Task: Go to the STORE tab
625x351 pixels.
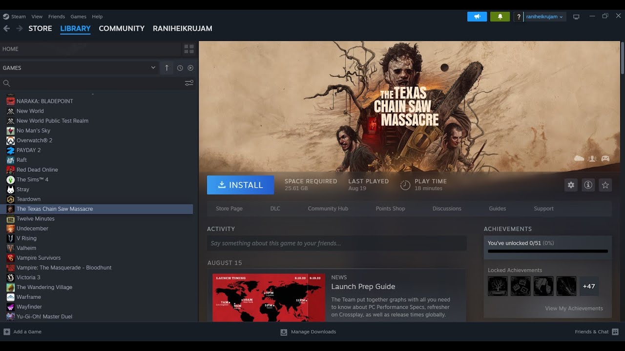Action: 40,28
